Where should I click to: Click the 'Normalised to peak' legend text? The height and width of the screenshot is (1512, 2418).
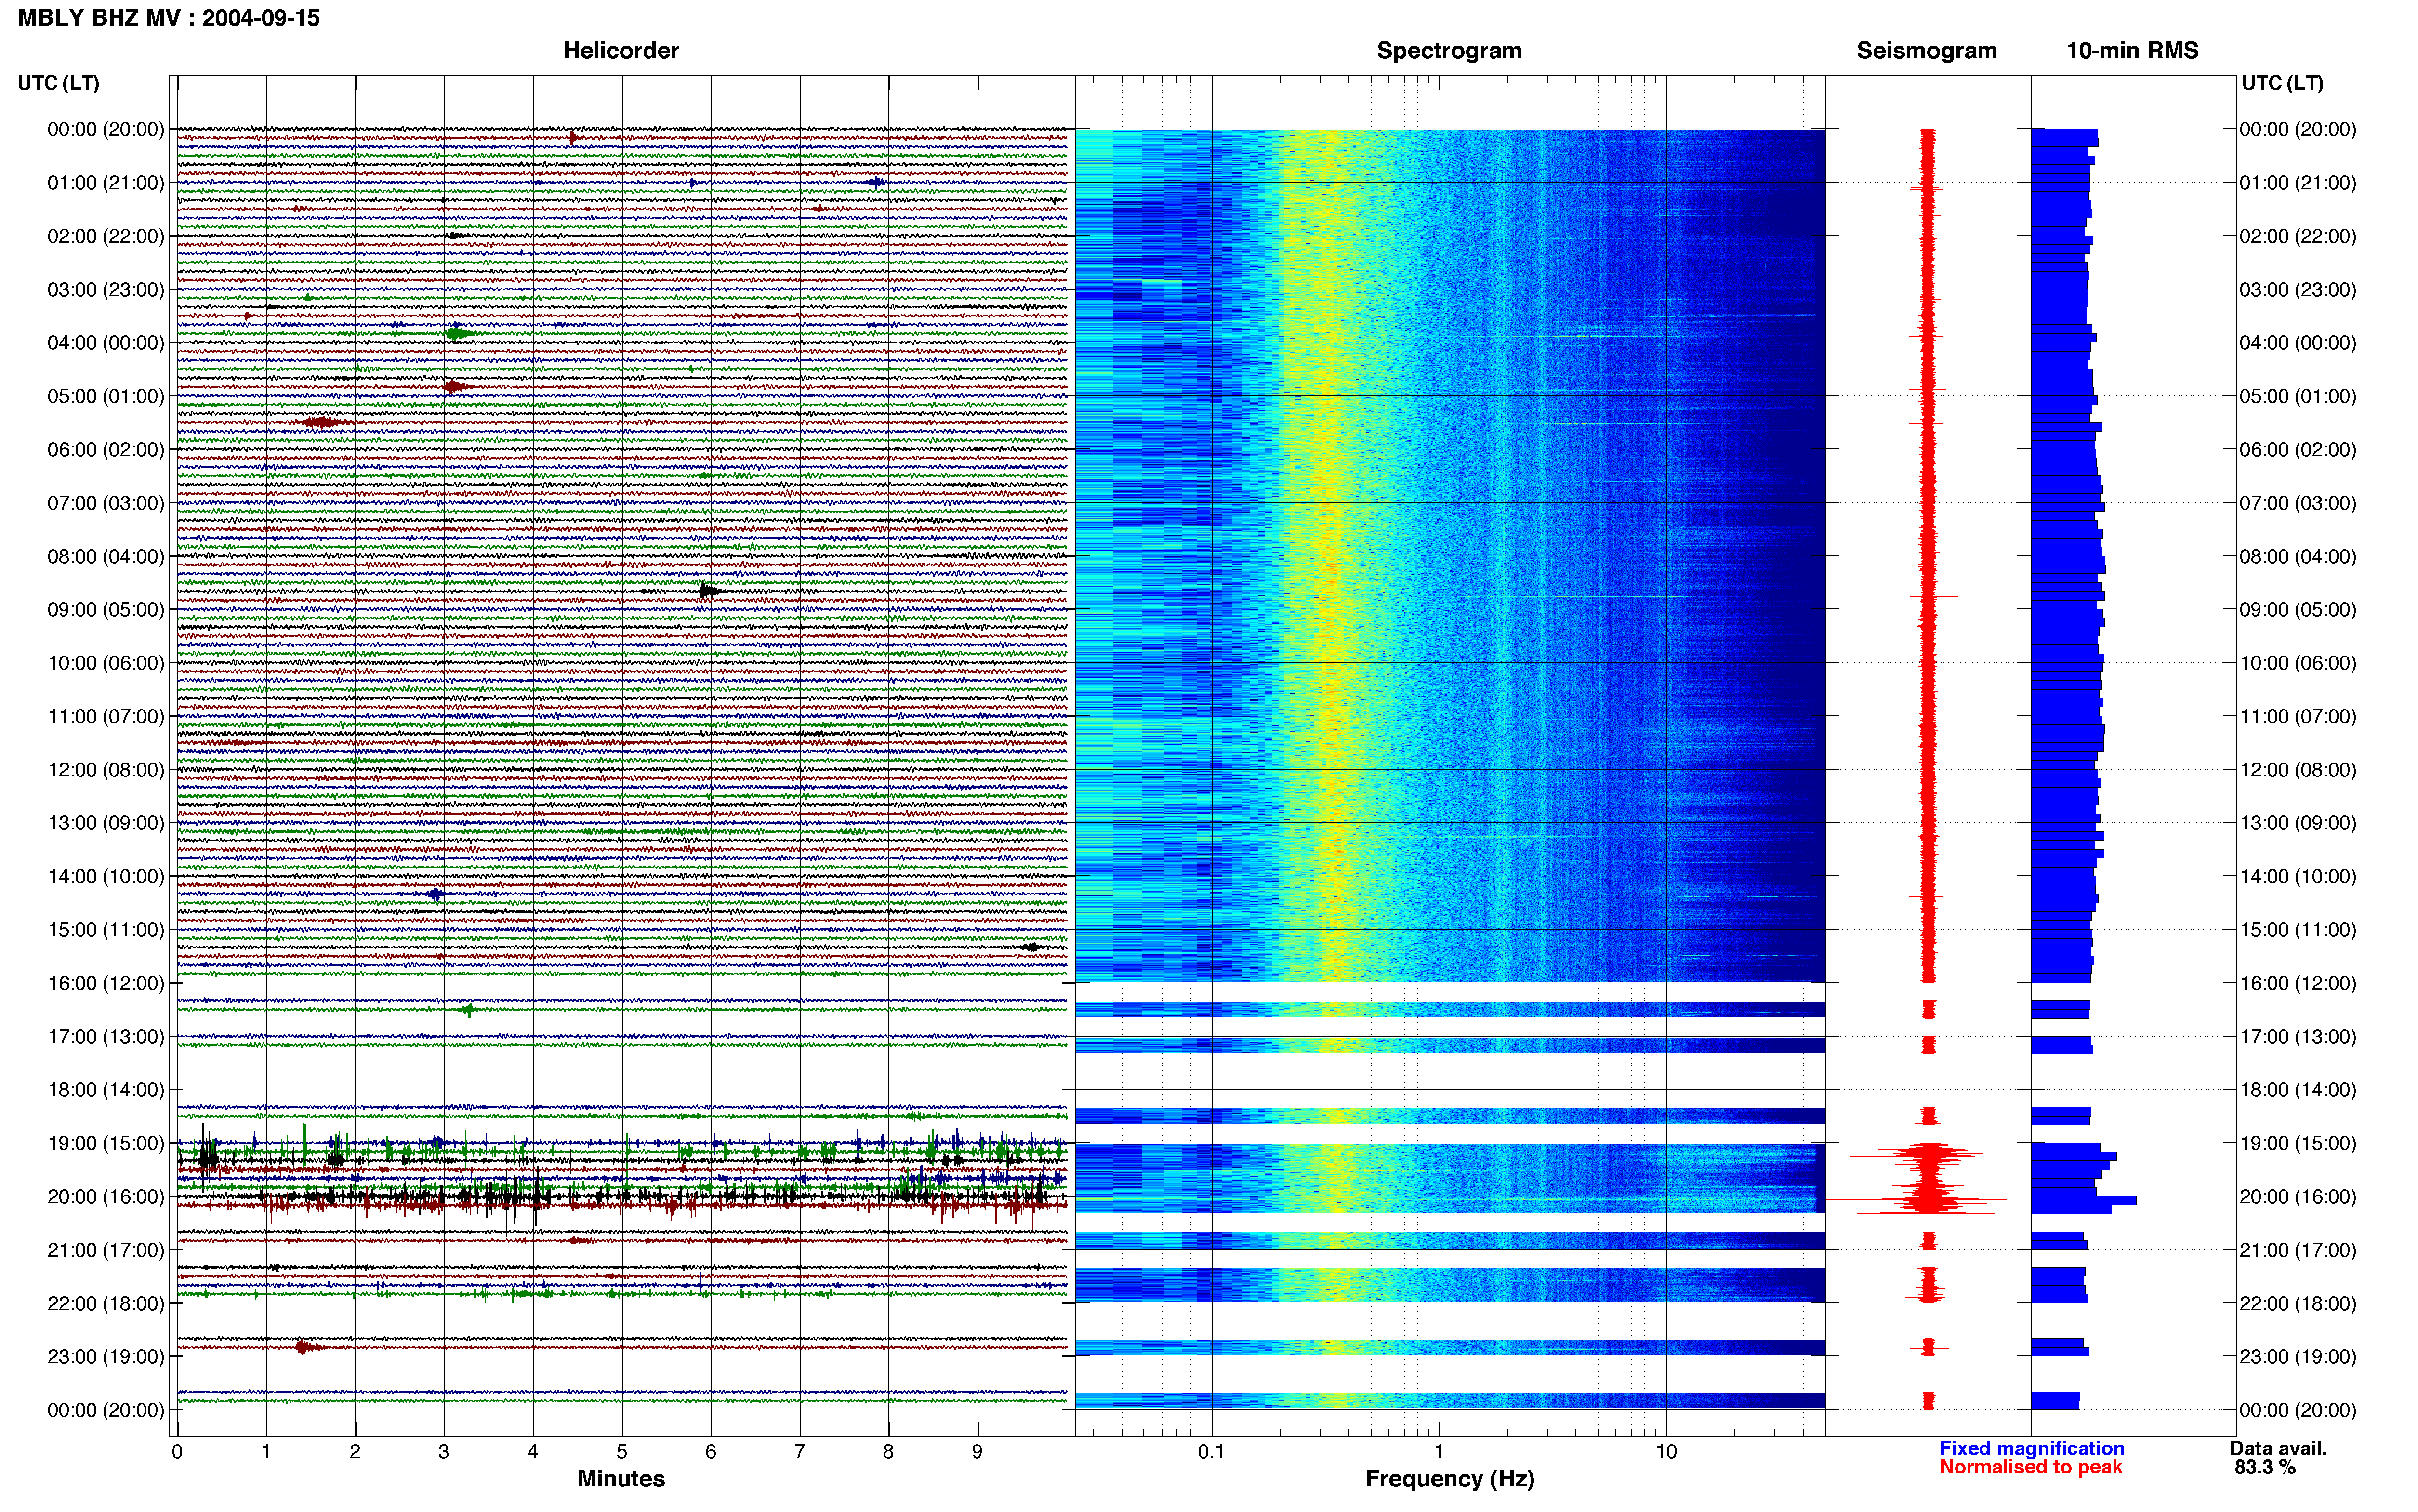(2031, 1467)
